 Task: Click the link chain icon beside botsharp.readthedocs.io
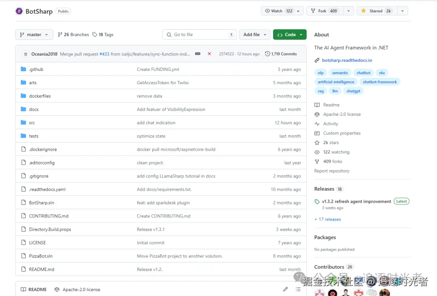[317, 60]
